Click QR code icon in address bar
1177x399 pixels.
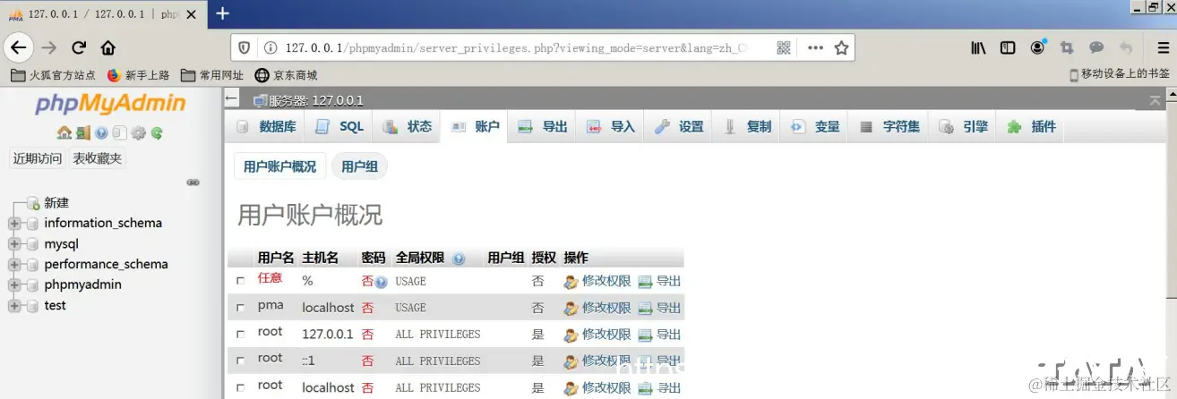(783, 47)
